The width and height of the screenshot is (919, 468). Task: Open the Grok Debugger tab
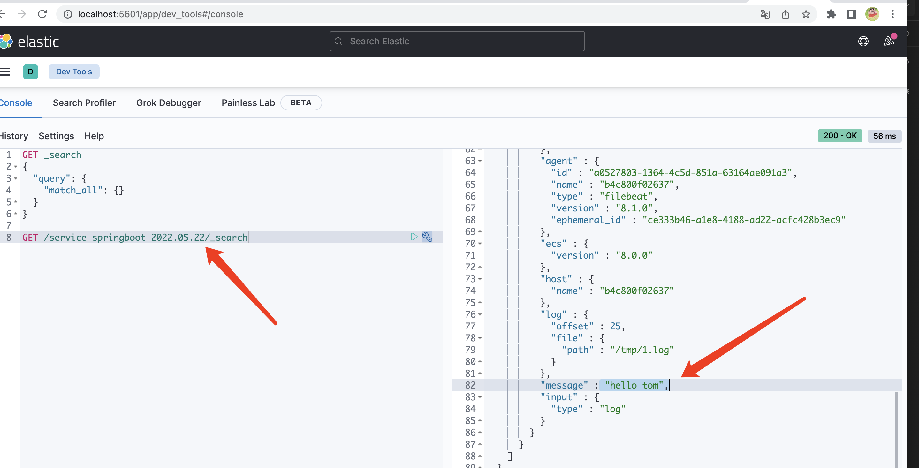pos(168,103)
